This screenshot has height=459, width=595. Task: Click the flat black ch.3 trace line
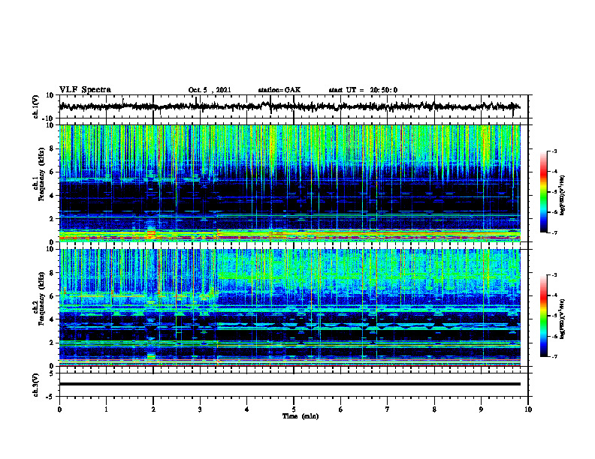289,384
